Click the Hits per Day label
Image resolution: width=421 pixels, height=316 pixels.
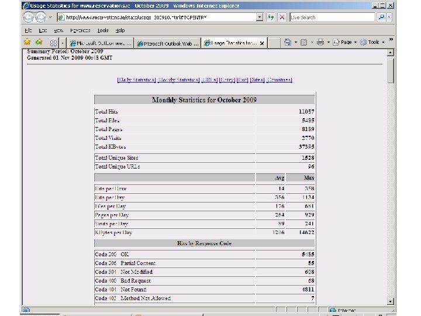[x=109, y=198]
